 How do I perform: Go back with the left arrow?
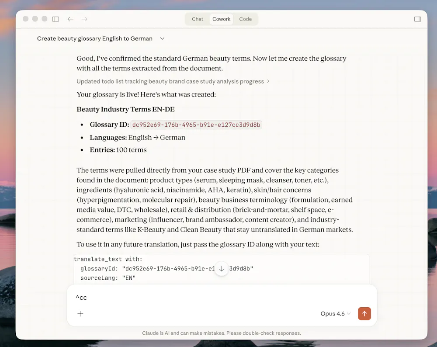[70, 19]
